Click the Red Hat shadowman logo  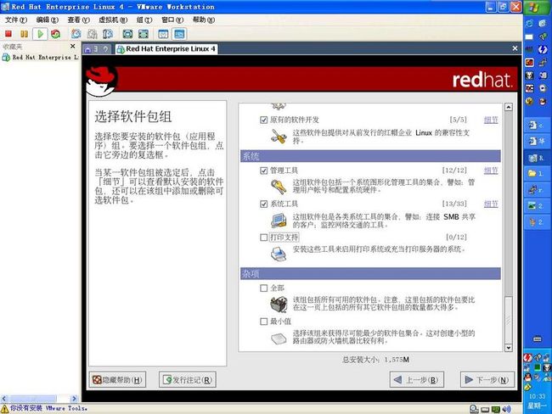pos(101,81)
